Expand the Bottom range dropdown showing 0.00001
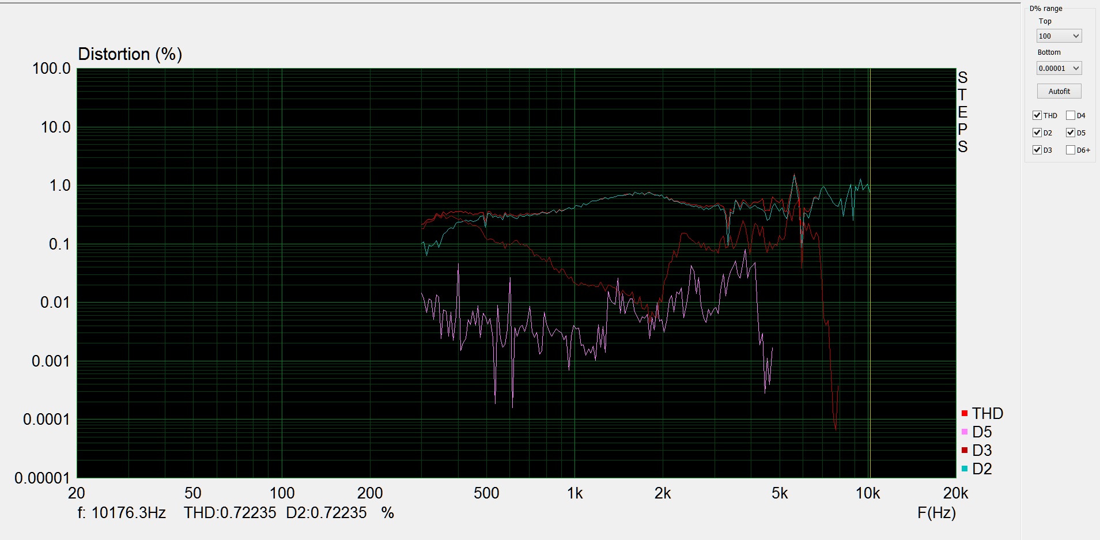The image size is (1100, 540). tap(1059, 69)
